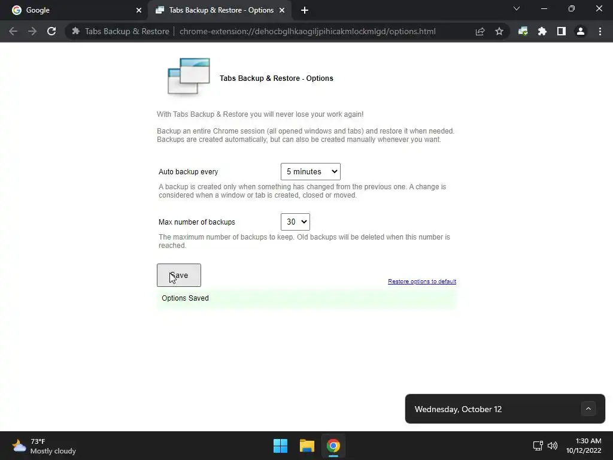Open the Extensions puzzle-piece menu
The width and height of the screenshot is (613, 460).
[x=542, y=31]
